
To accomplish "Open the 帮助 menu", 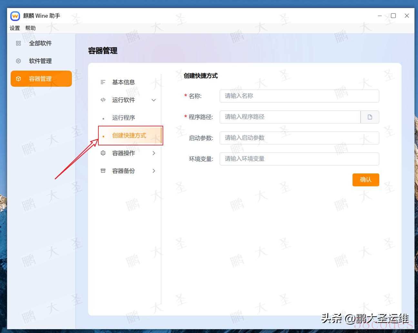I will tap(30, 28).
